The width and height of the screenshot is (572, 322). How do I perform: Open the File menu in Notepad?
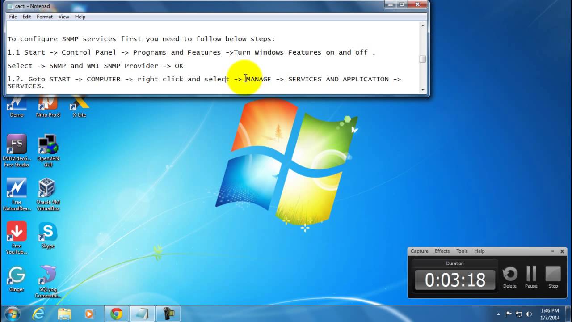point(13,17)
